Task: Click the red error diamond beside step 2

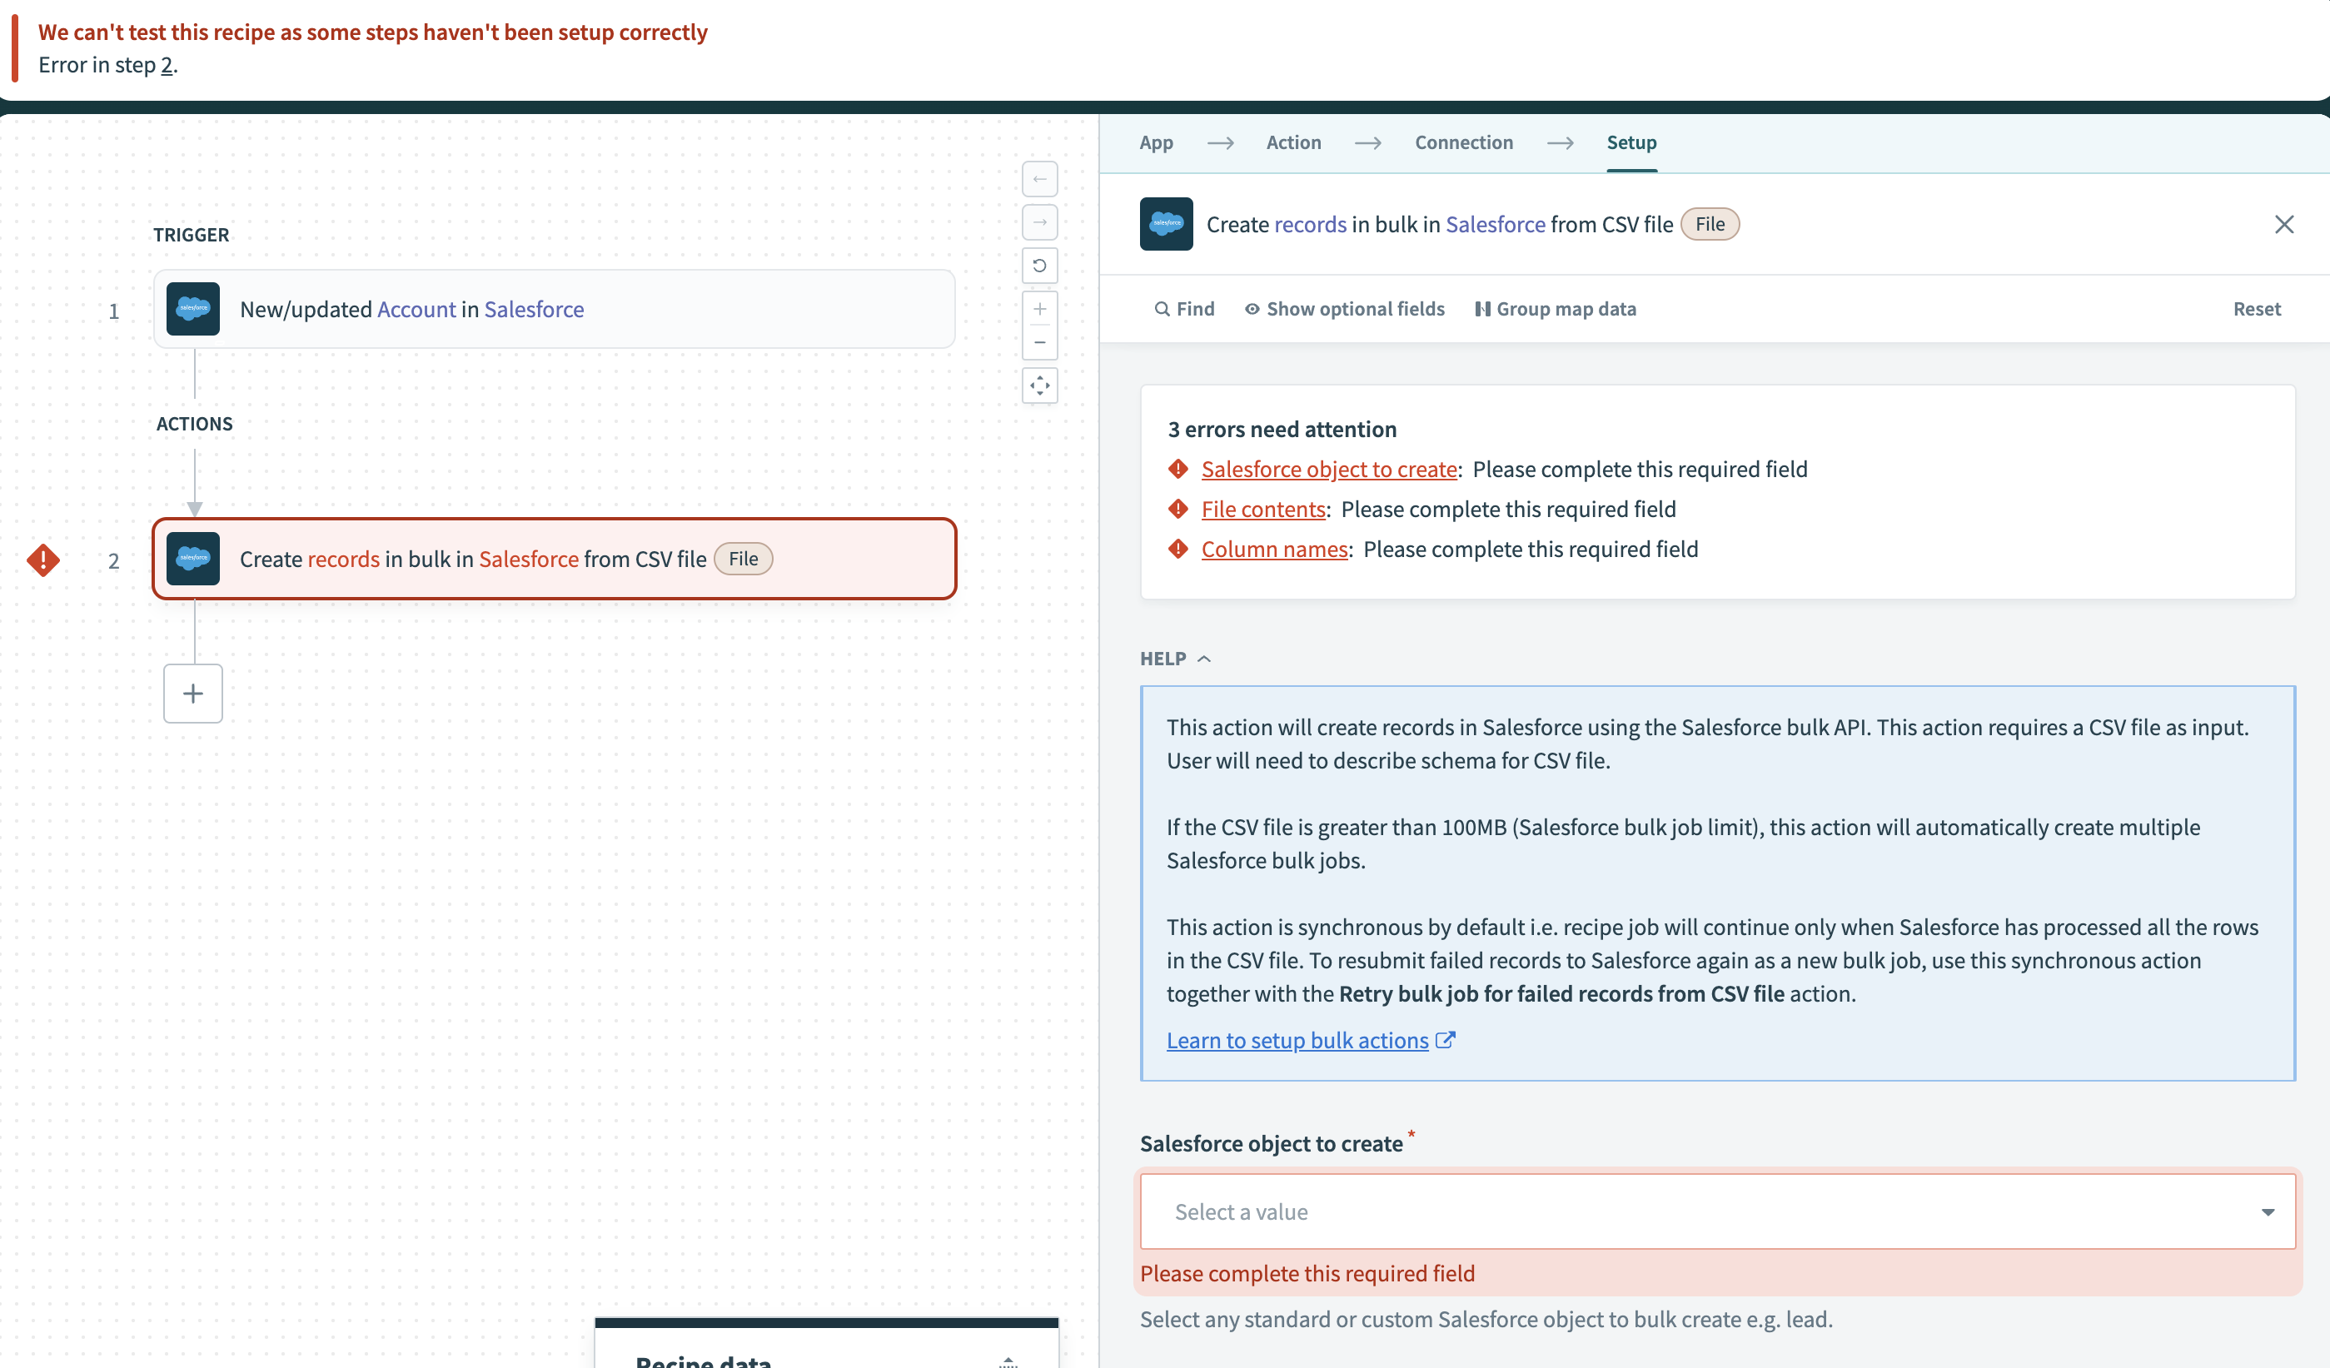Action: click(x=43, y=560)
